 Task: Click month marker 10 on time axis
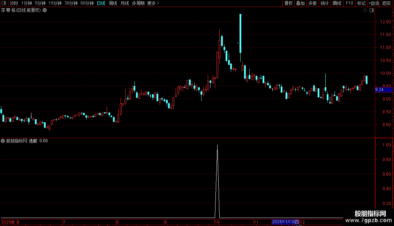[217, 222]
